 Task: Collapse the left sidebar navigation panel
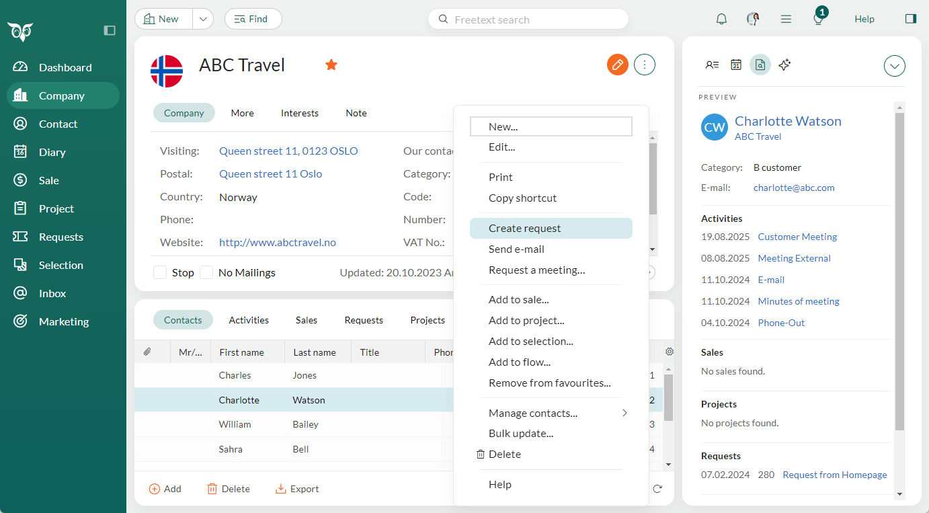[x=110, y=30]
